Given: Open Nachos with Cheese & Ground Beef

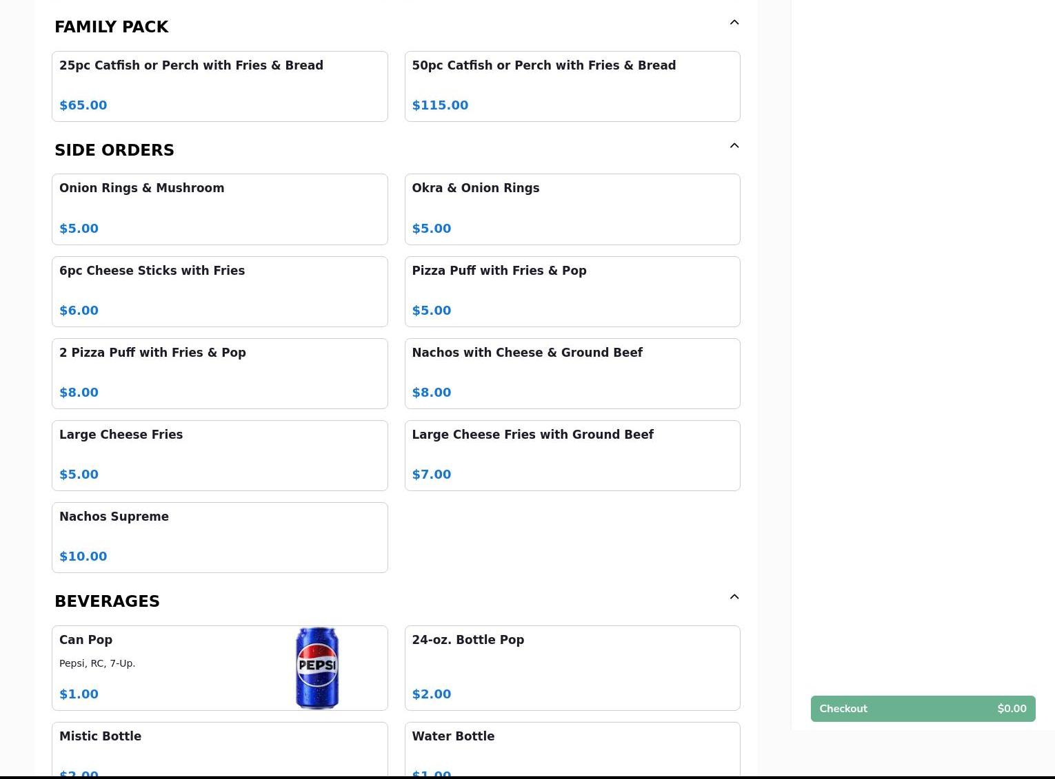Looking at the screenshot, I should point(572,373).
